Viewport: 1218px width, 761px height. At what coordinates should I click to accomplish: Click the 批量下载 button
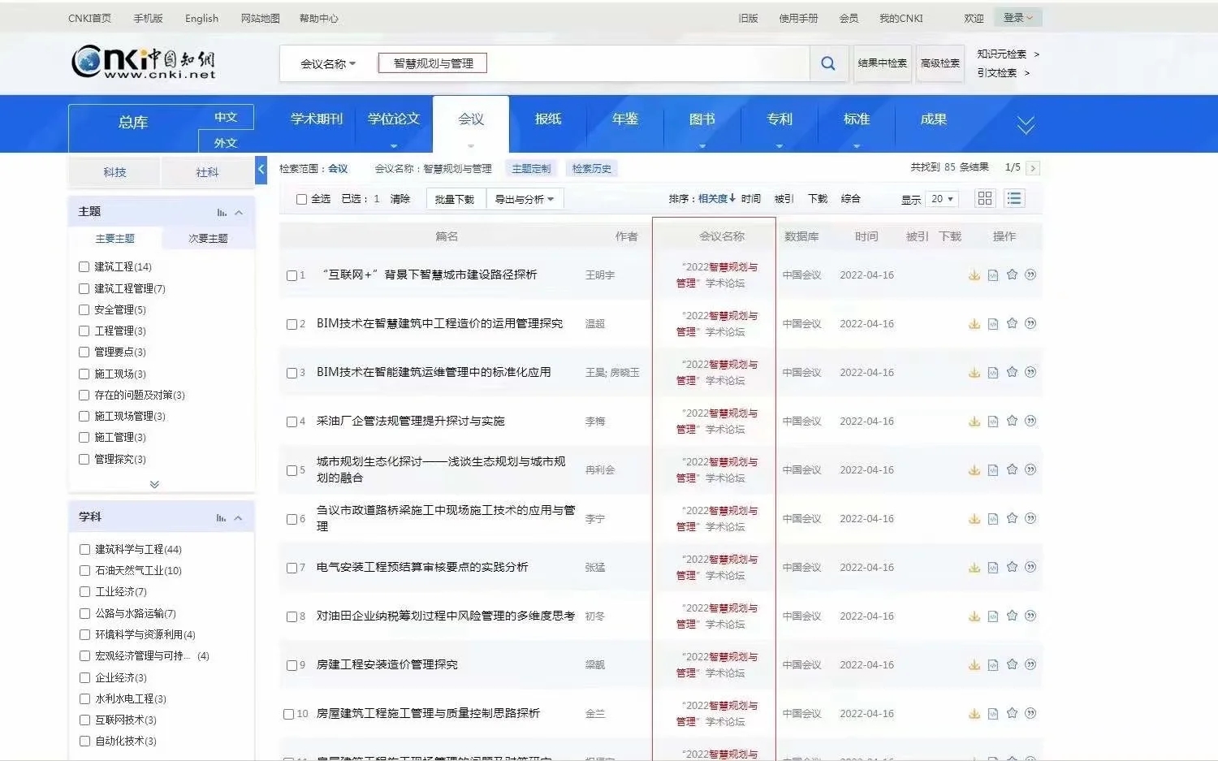455,199
